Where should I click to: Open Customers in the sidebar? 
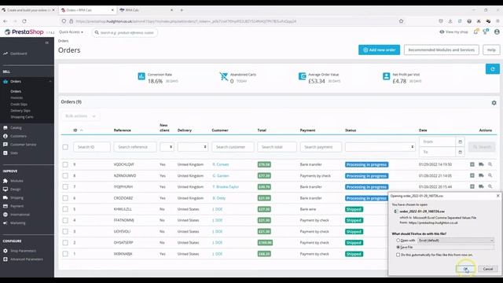[18, 136]
